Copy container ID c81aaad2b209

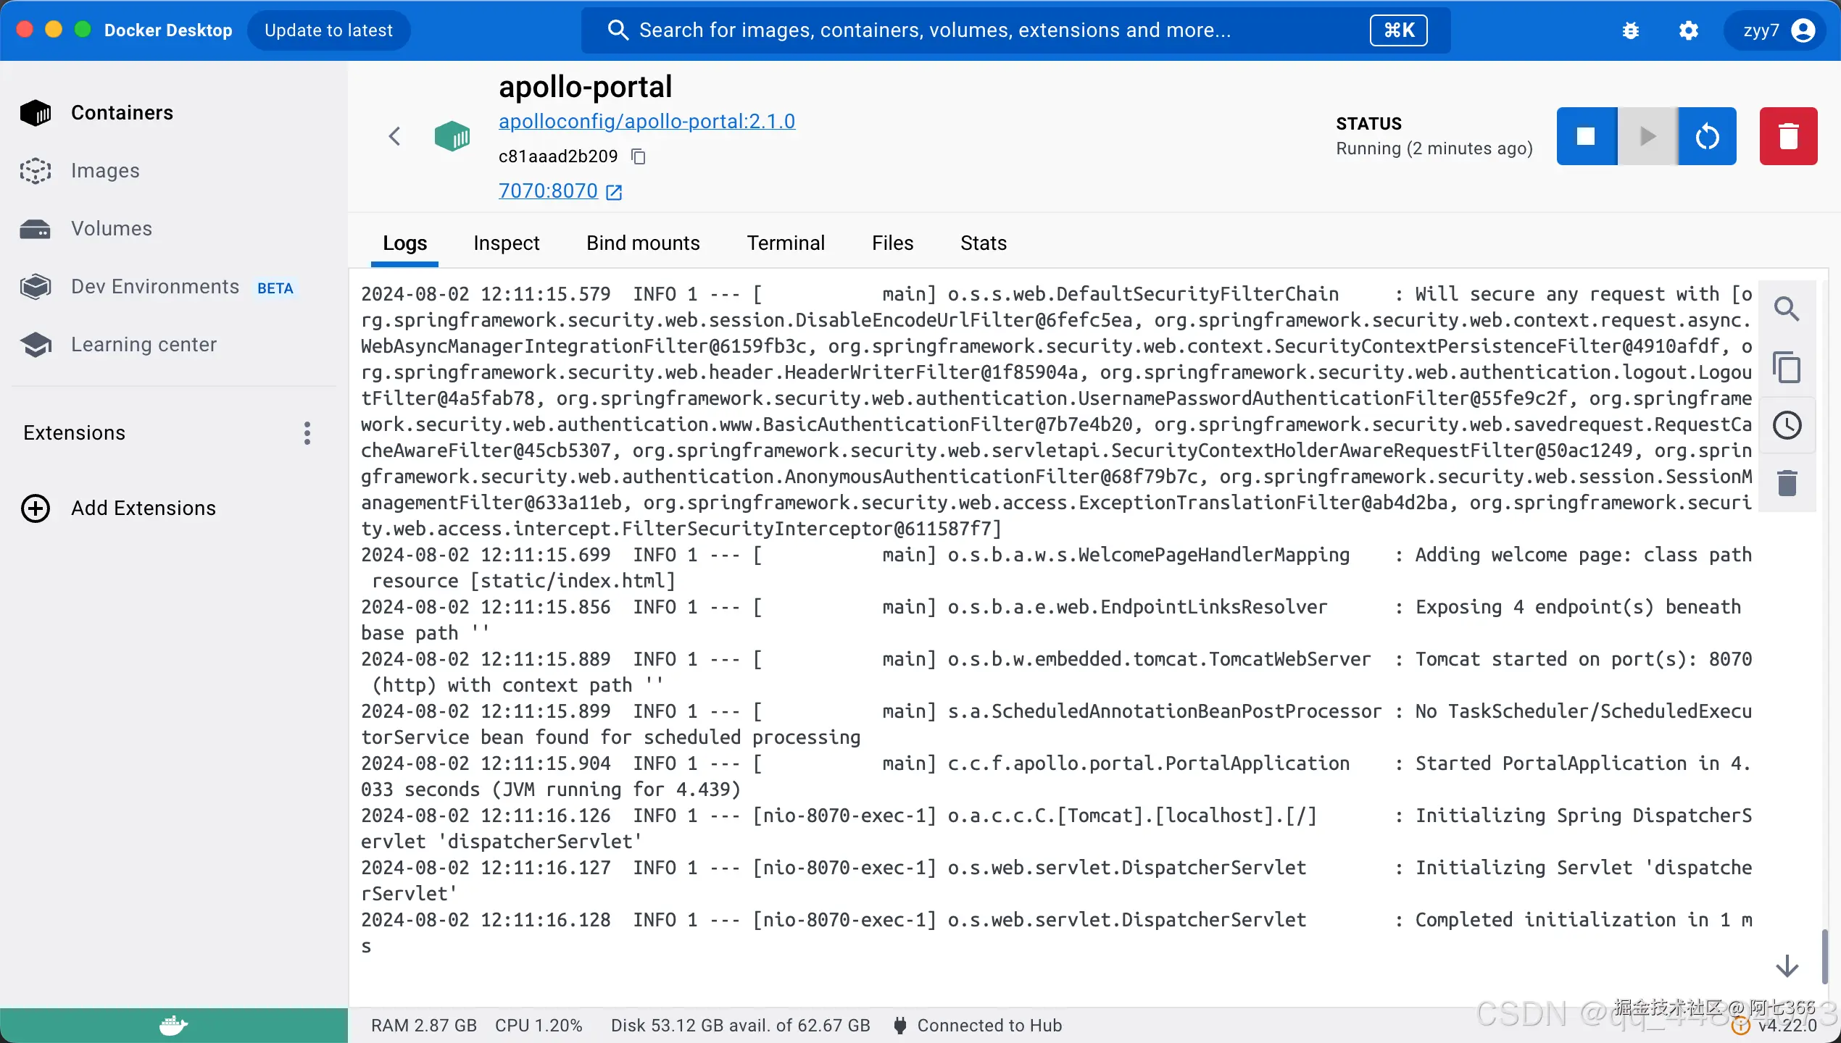point(639,156)
